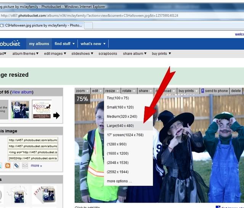The image size is (244, 208).
Task: Open the rotate dropdown
Action: click(x=129, y=91)
